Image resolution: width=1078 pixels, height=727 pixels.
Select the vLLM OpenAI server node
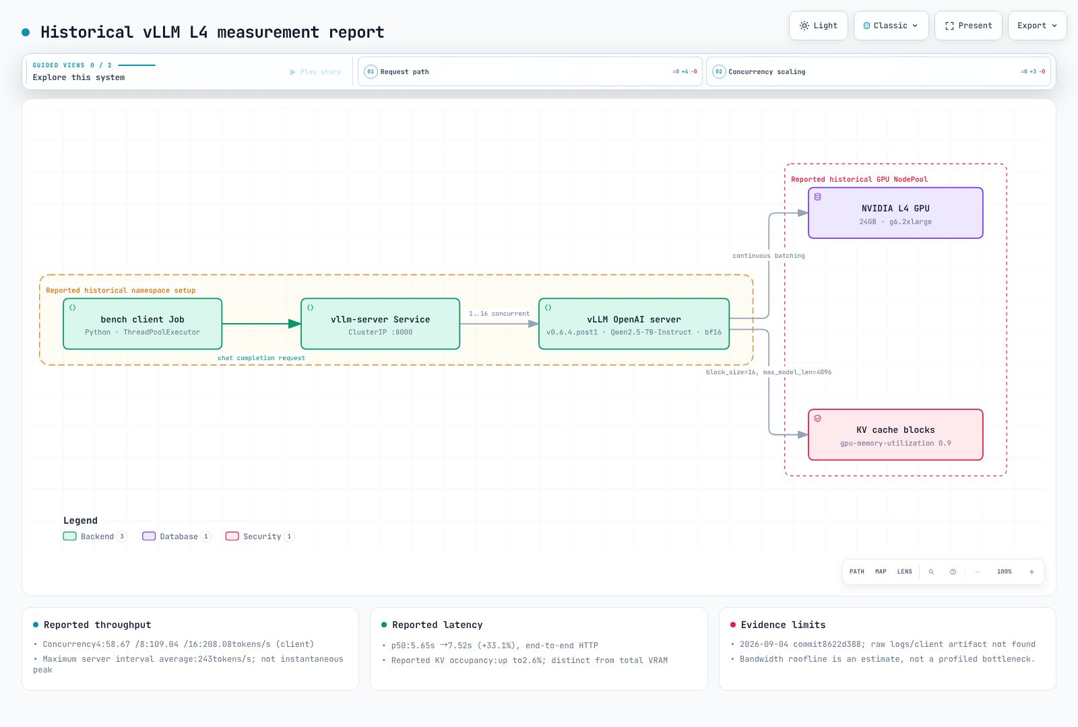click(634, 324)
